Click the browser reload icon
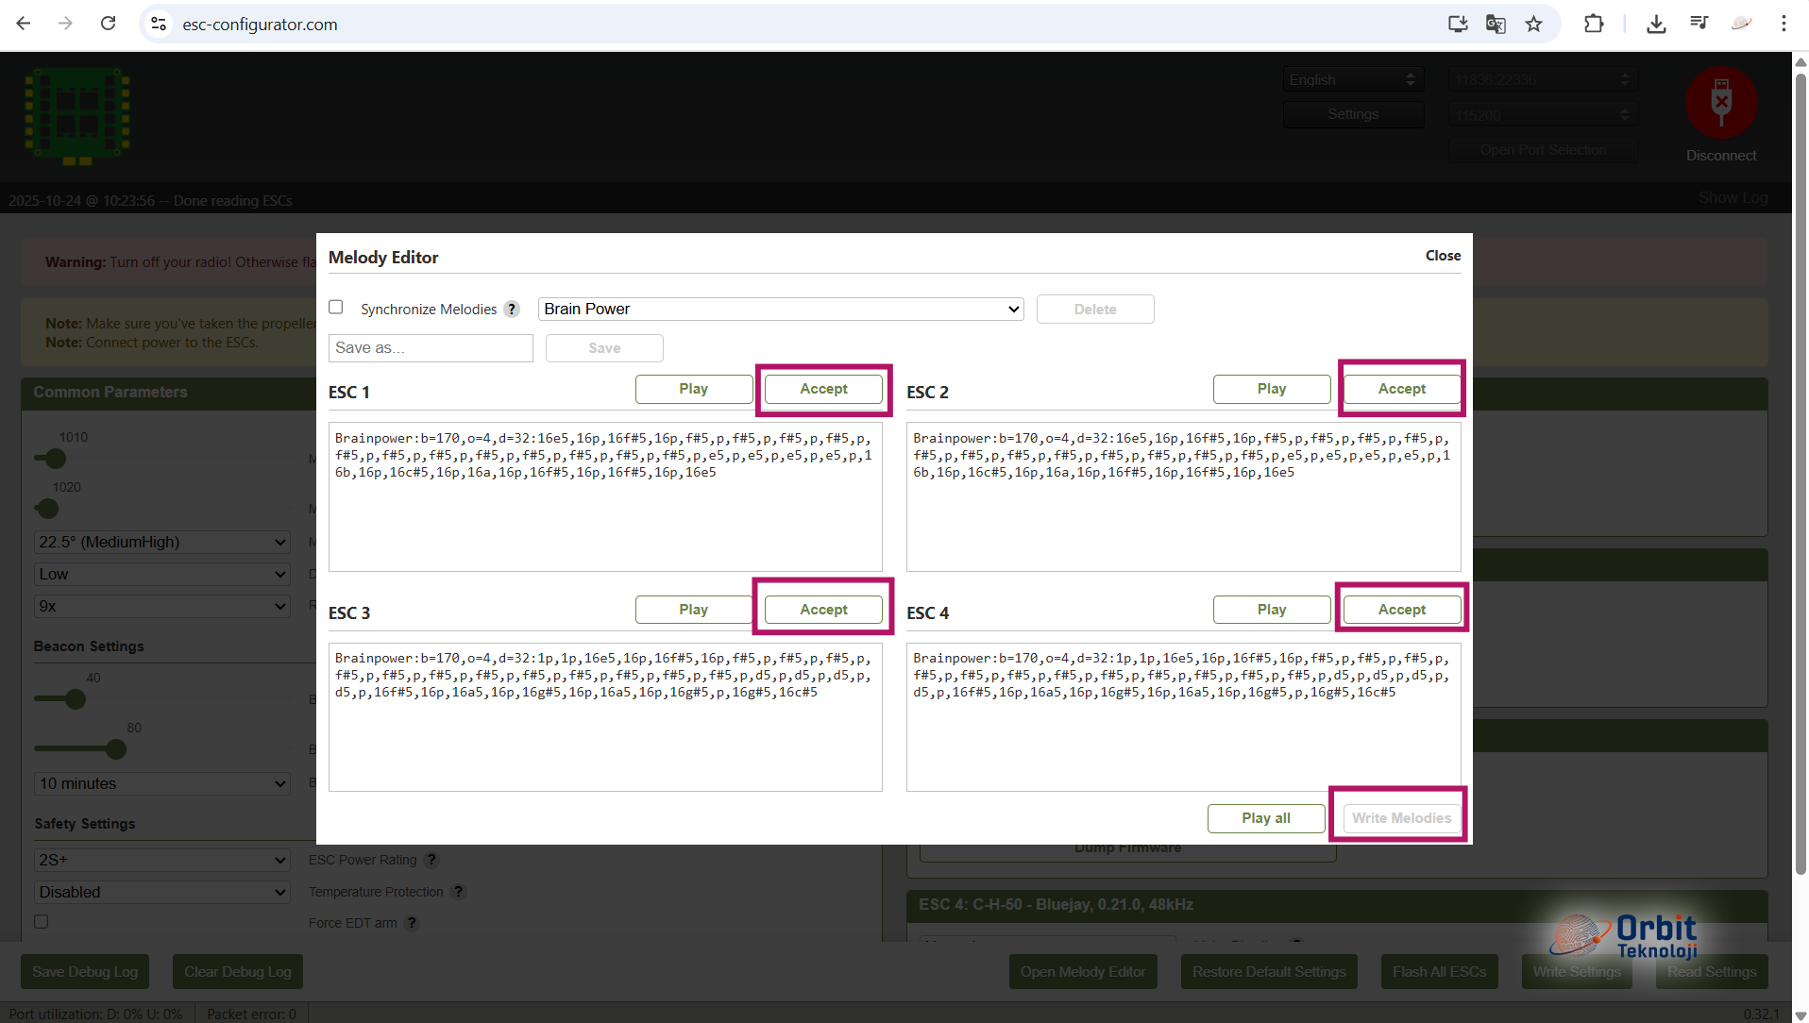1809x1023 pixels. (x=108, y=24)
